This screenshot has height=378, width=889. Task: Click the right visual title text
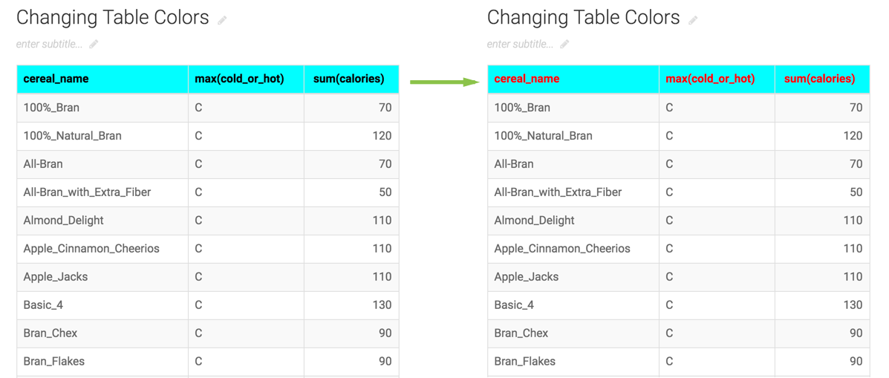(584, 18)
